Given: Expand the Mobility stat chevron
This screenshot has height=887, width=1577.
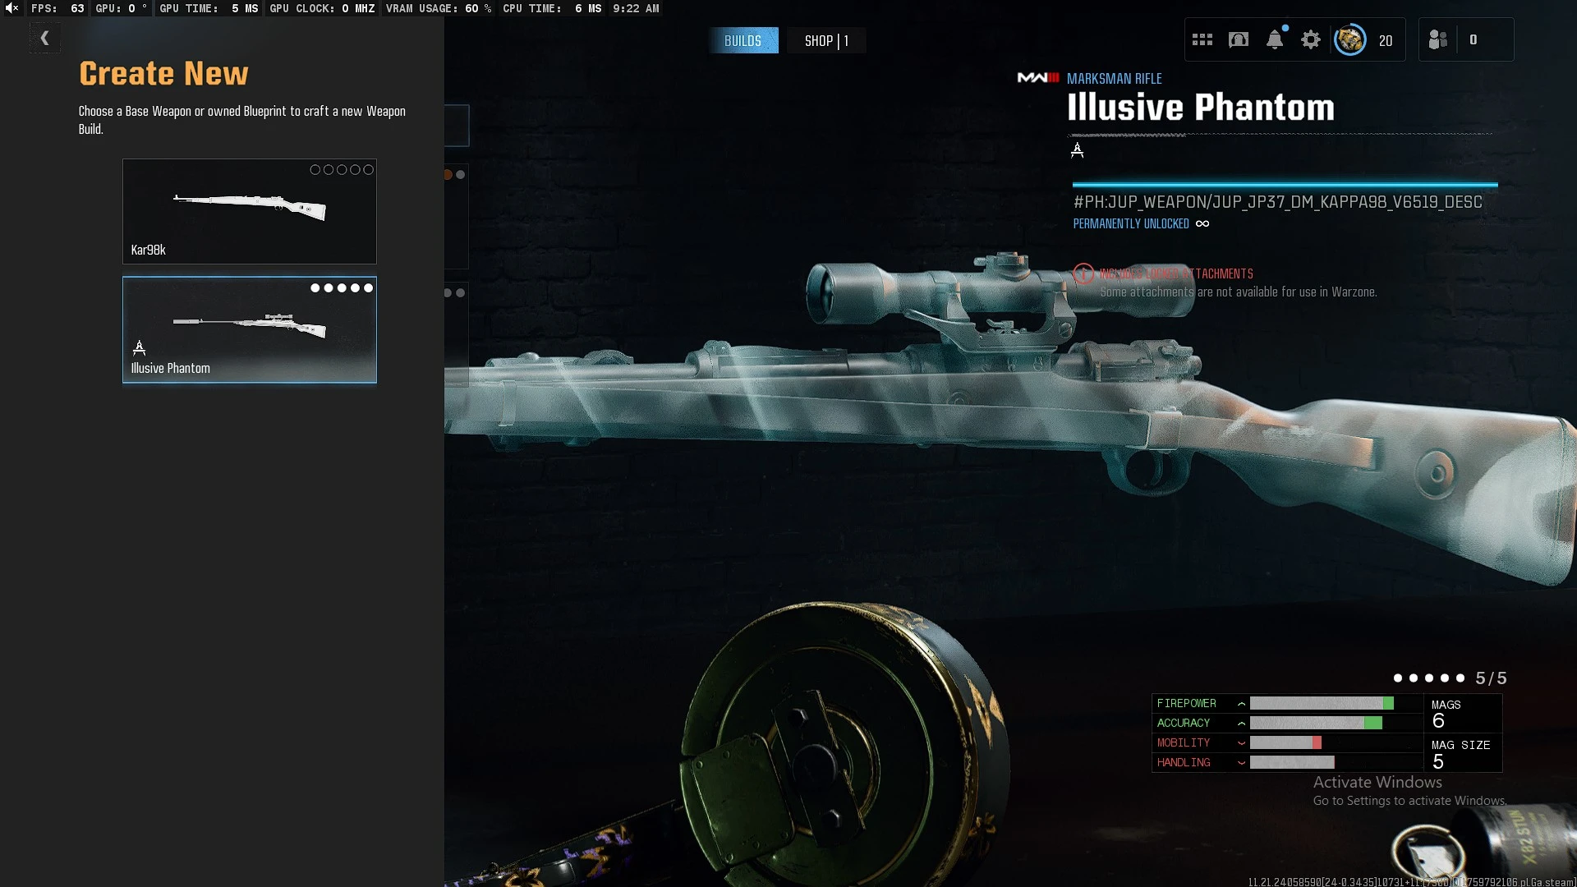Looking at the screenshot, I should [x=1241, y=743].
